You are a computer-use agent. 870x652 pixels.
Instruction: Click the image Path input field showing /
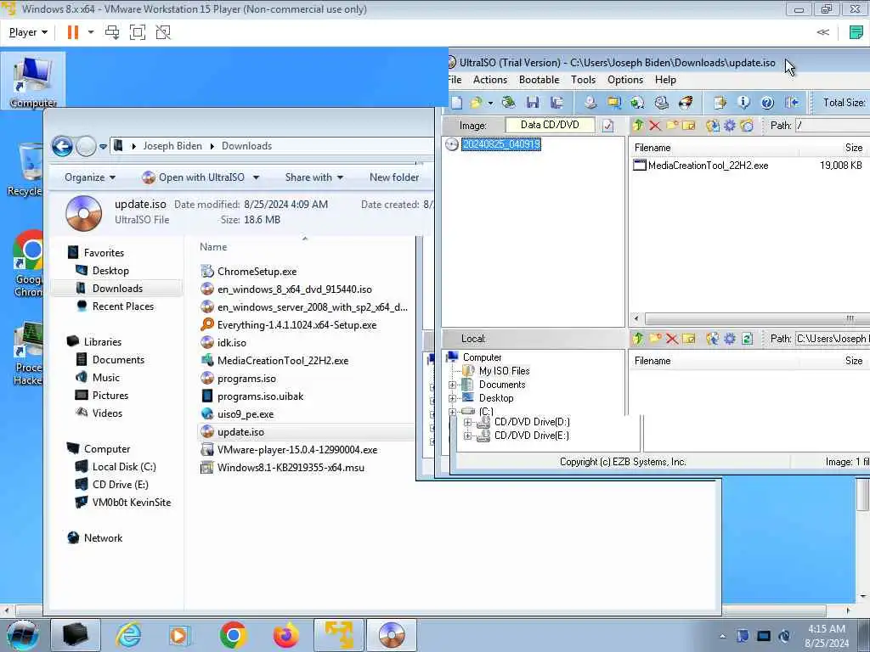(833, 126)
